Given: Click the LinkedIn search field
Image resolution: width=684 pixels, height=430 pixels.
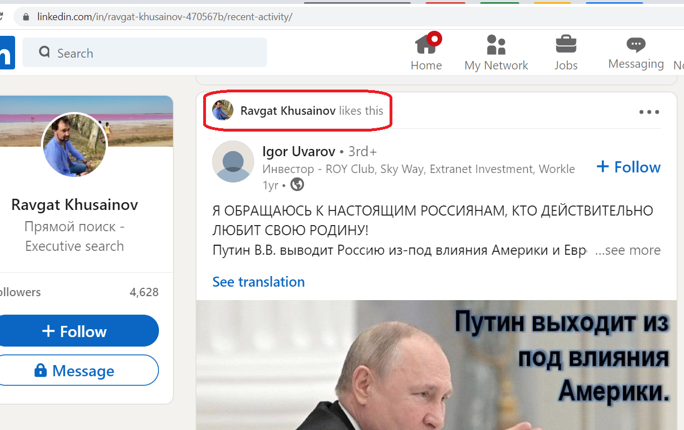Looking at the screenshot, I should (144, 53).
